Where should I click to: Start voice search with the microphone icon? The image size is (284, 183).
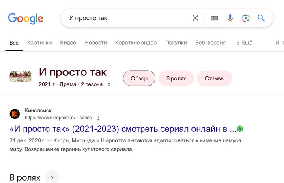230,18
